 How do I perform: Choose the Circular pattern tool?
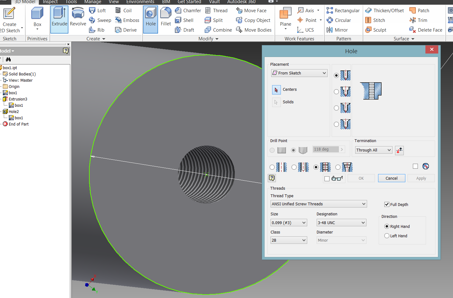coord(339,20)
